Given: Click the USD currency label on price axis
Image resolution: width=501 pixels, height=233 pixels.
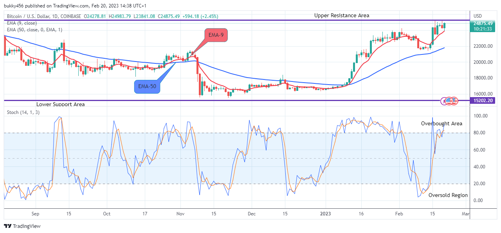Looking at the screenshot, I should [478, 16].
